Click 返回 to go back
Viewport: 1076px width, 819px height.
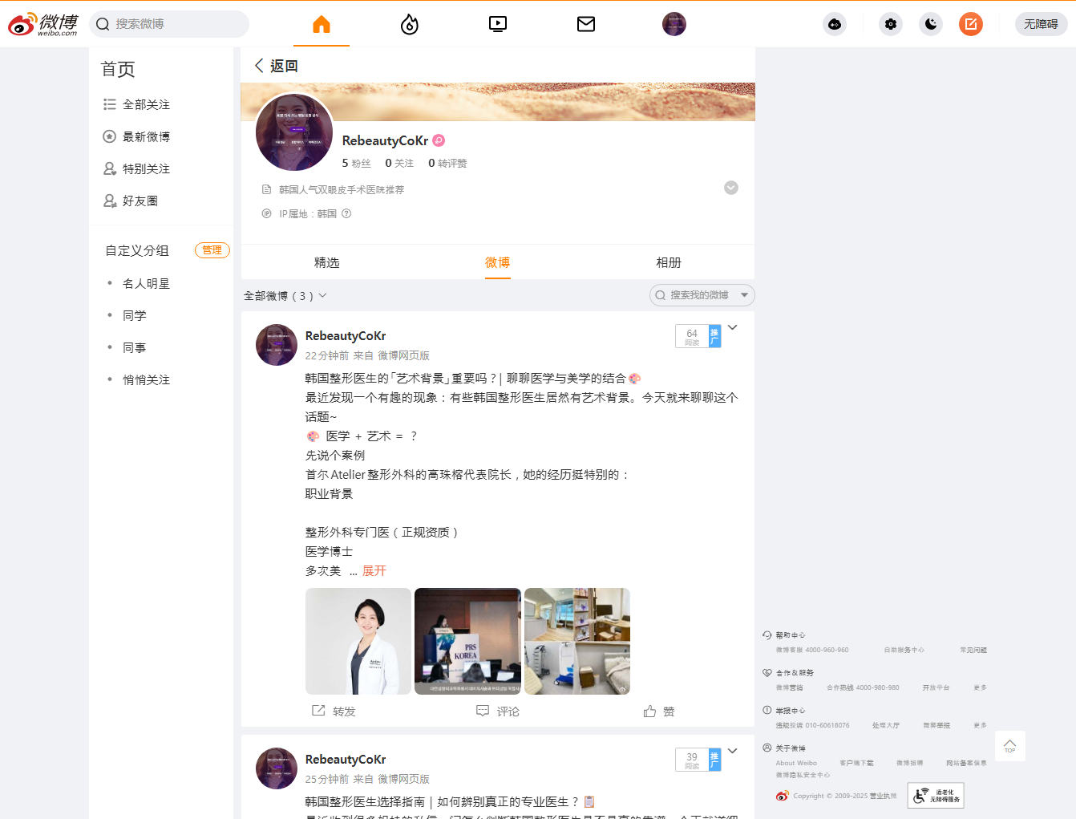277,65
